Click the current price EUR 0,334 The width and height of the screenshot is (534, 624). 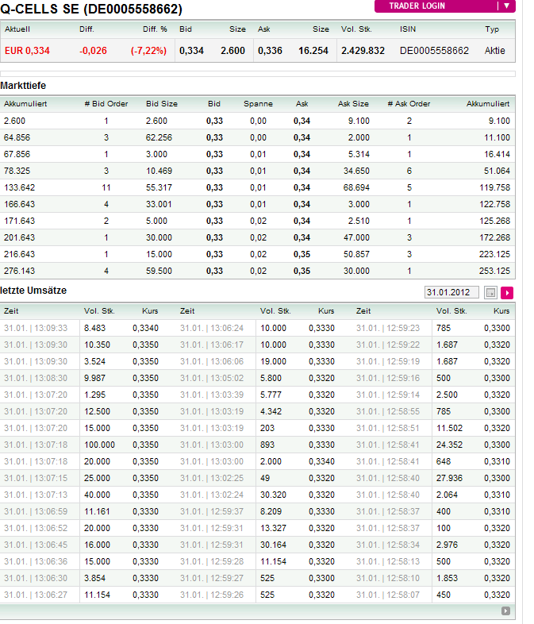(27, 51)
